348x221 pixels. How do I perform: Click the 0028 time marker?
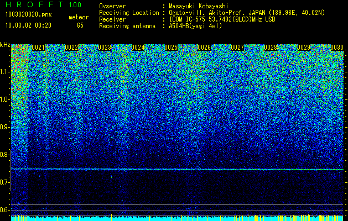coord(271,48)
